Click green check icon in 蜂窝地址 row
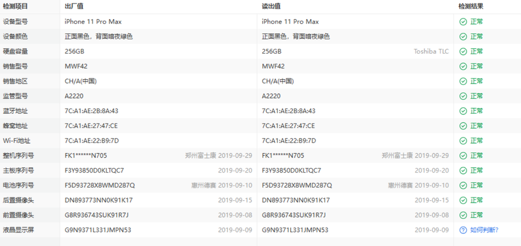 click(x=463, y=126)
